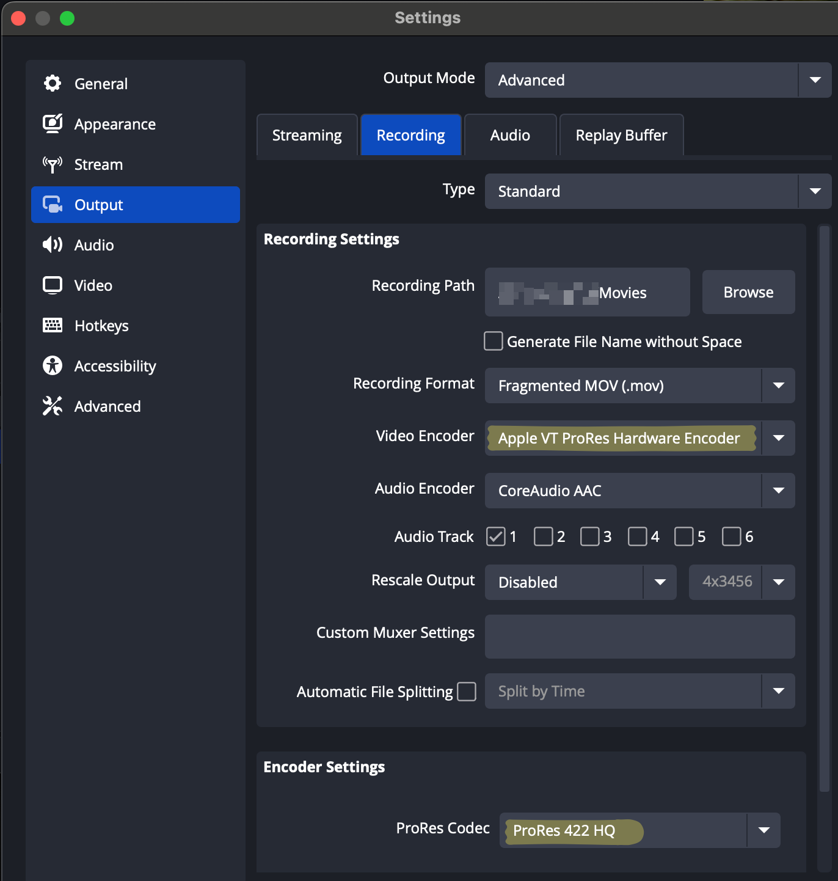Switch to the Replay Buffer tab
Image resolution: width=838 pixels, height=881 pixels.
[621, 135]
